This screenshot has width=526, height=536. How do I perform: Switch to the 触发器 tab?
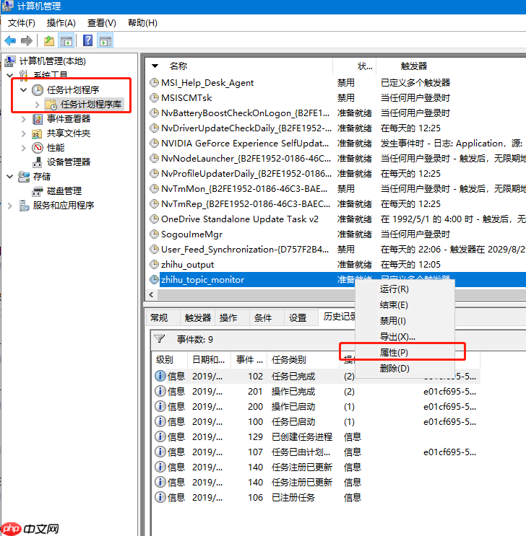point(197,317)
